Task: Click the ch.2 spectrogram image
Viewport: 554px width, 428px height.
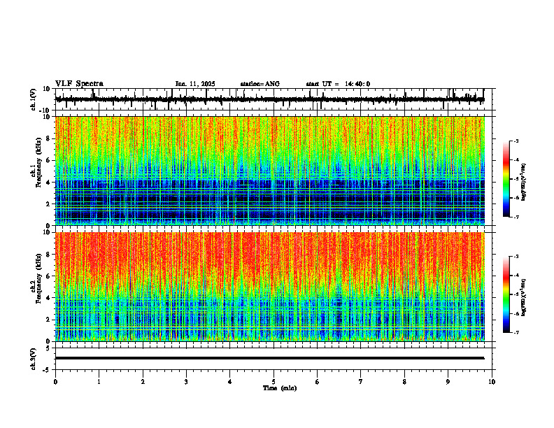Action: tap(269, 287)
